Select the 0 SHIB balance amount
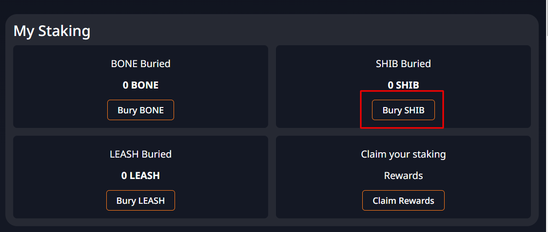Viewport: 548px width, 232px height. click(x=403, y=85)
